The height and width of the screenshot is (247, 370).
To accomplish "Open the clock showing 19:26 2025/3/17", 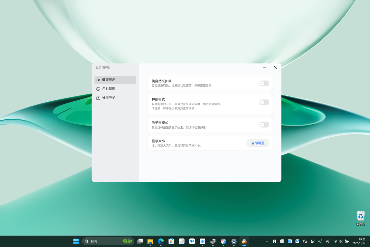I will (359, 241).
